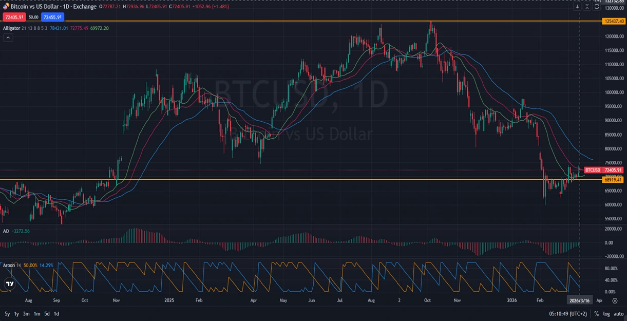The height and width of the screenshot is (321, 627).
Task: Open the Alligator indicator legend
Action: click(12, 28)
